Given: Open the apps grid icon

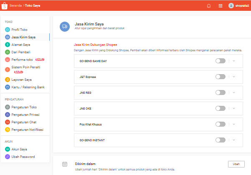Looking at the screenshot, I should click(x=221, y=6).
